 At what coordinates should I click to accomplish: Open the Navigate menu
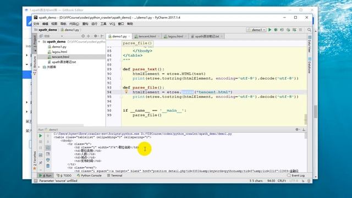pos(63,24)
